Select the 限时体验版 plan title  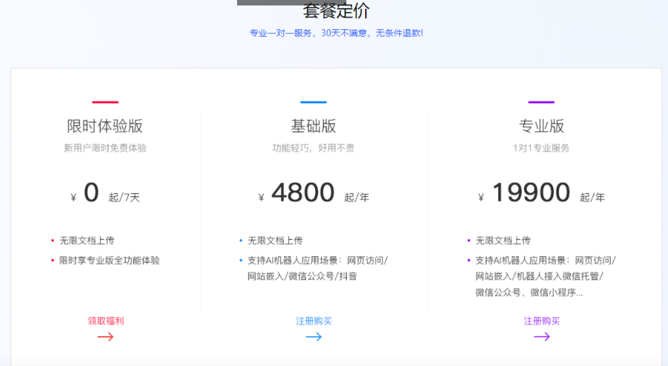point(105,126)
